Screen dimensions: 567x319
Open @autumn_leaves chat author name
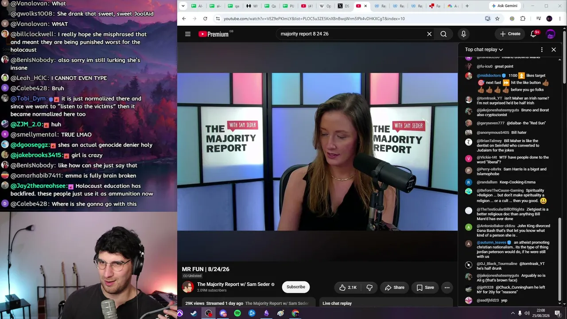pyautogui.click(x=491, y=243)
